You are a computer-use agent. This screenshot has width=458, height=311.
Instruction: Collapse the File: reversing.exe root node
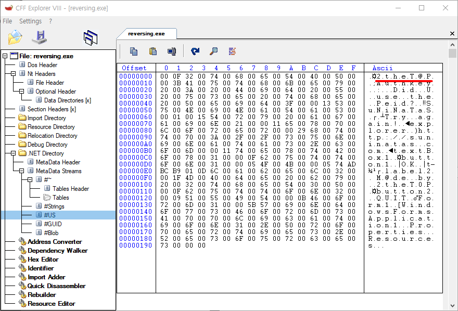coord(5,56)
